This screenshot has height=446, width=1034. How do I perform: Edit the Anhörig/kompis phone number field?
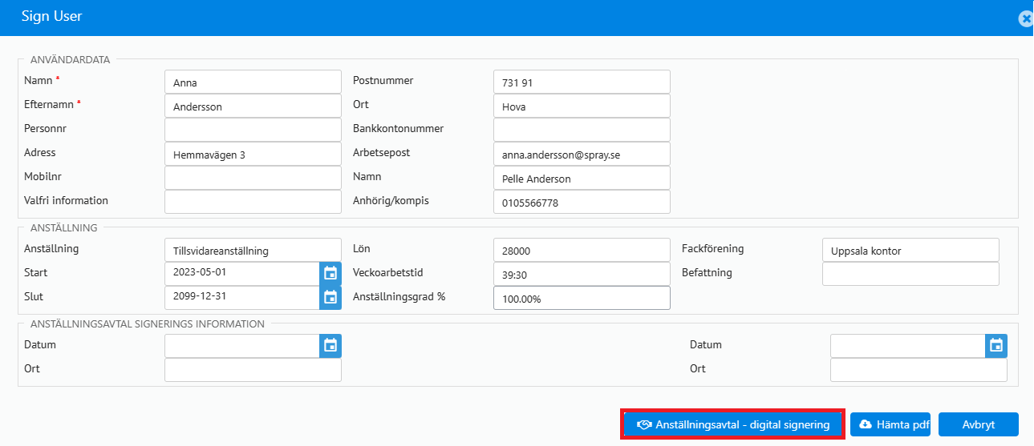[x=582, y=202]
